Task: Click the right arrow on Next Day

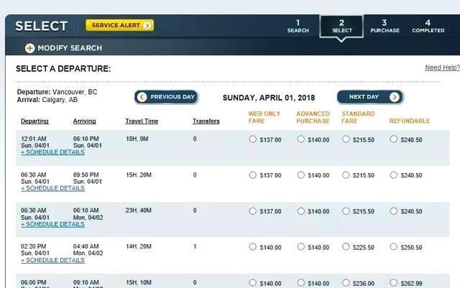Action: [x=395, y=97]
